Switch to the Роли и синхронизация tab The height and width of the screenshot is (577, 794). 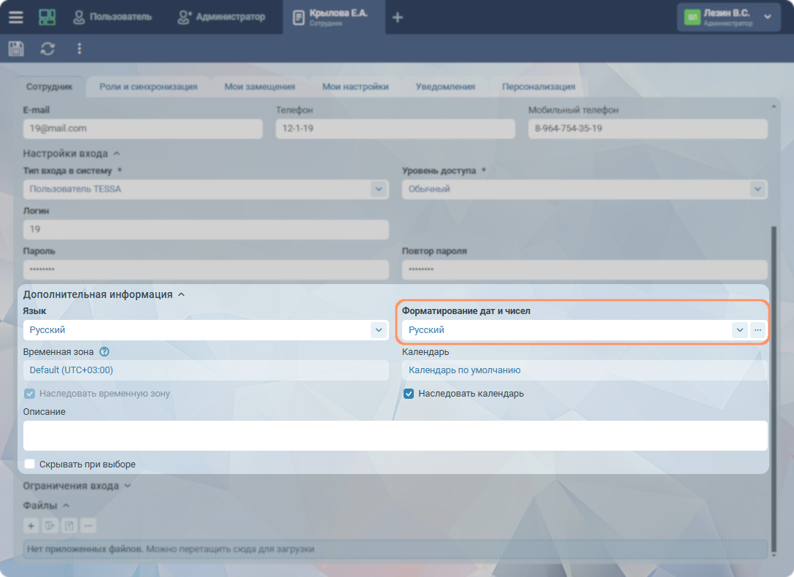point(148,86)
